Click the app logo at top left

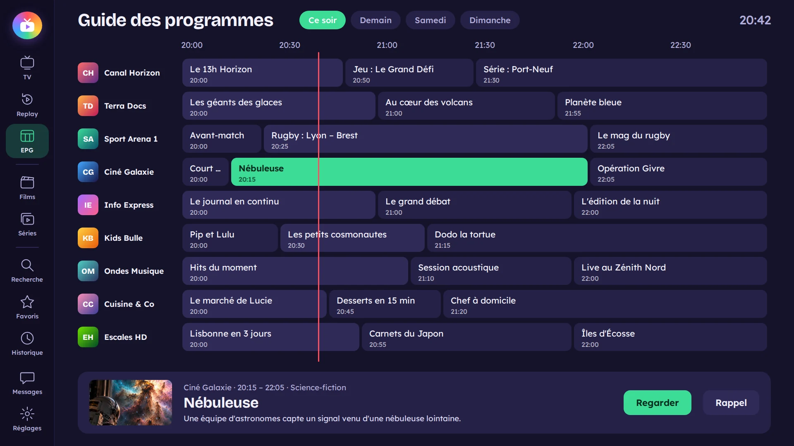point(27,26)
